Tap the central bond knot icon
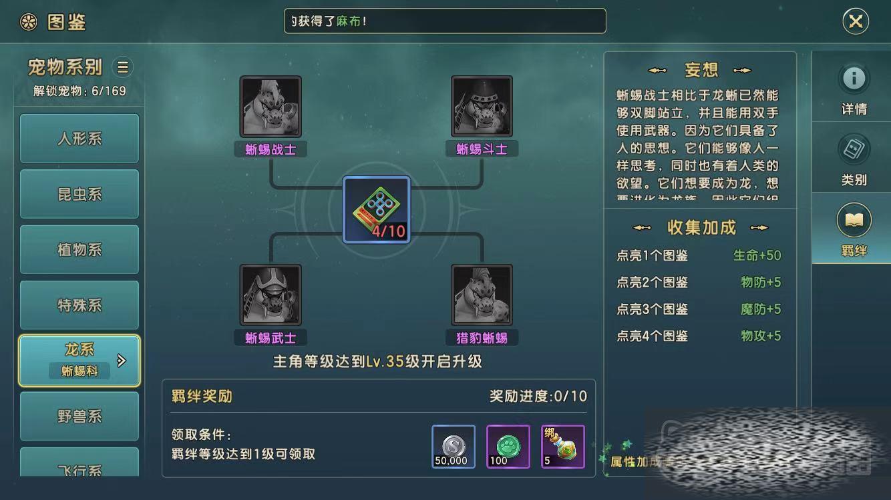The height and width of the screenshot is (500, 891). tap(377, 210)
